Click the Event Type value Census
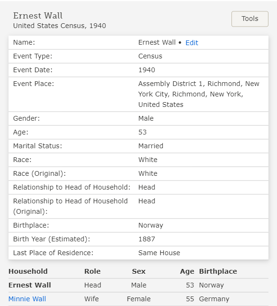This screenshot has height=306, width=277. [150, 56]
